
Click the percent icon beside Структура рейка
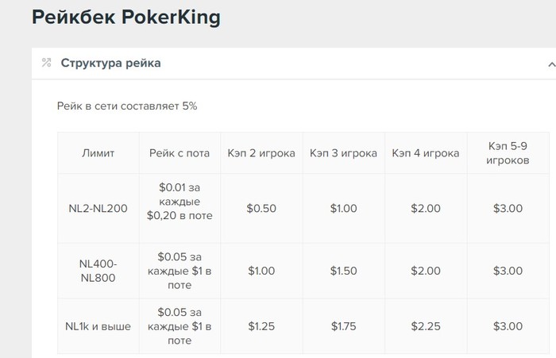[46, 63]
